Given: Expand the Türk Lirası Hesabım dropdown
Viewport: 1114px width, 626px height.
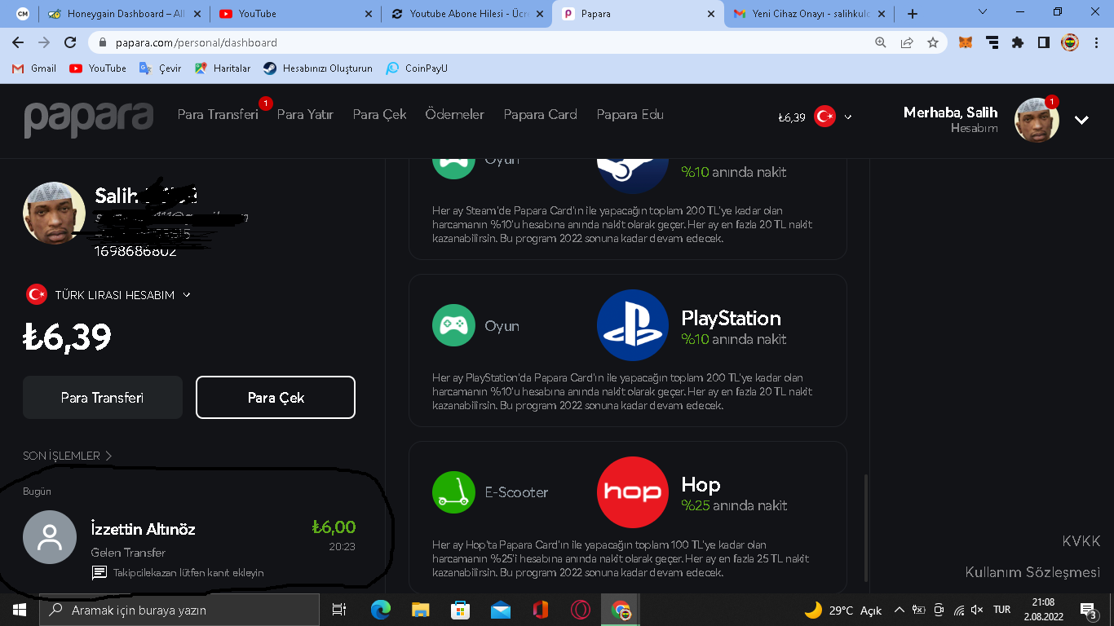Looking at the screenshot, I should pyautogui.click(x=187, y=295).
